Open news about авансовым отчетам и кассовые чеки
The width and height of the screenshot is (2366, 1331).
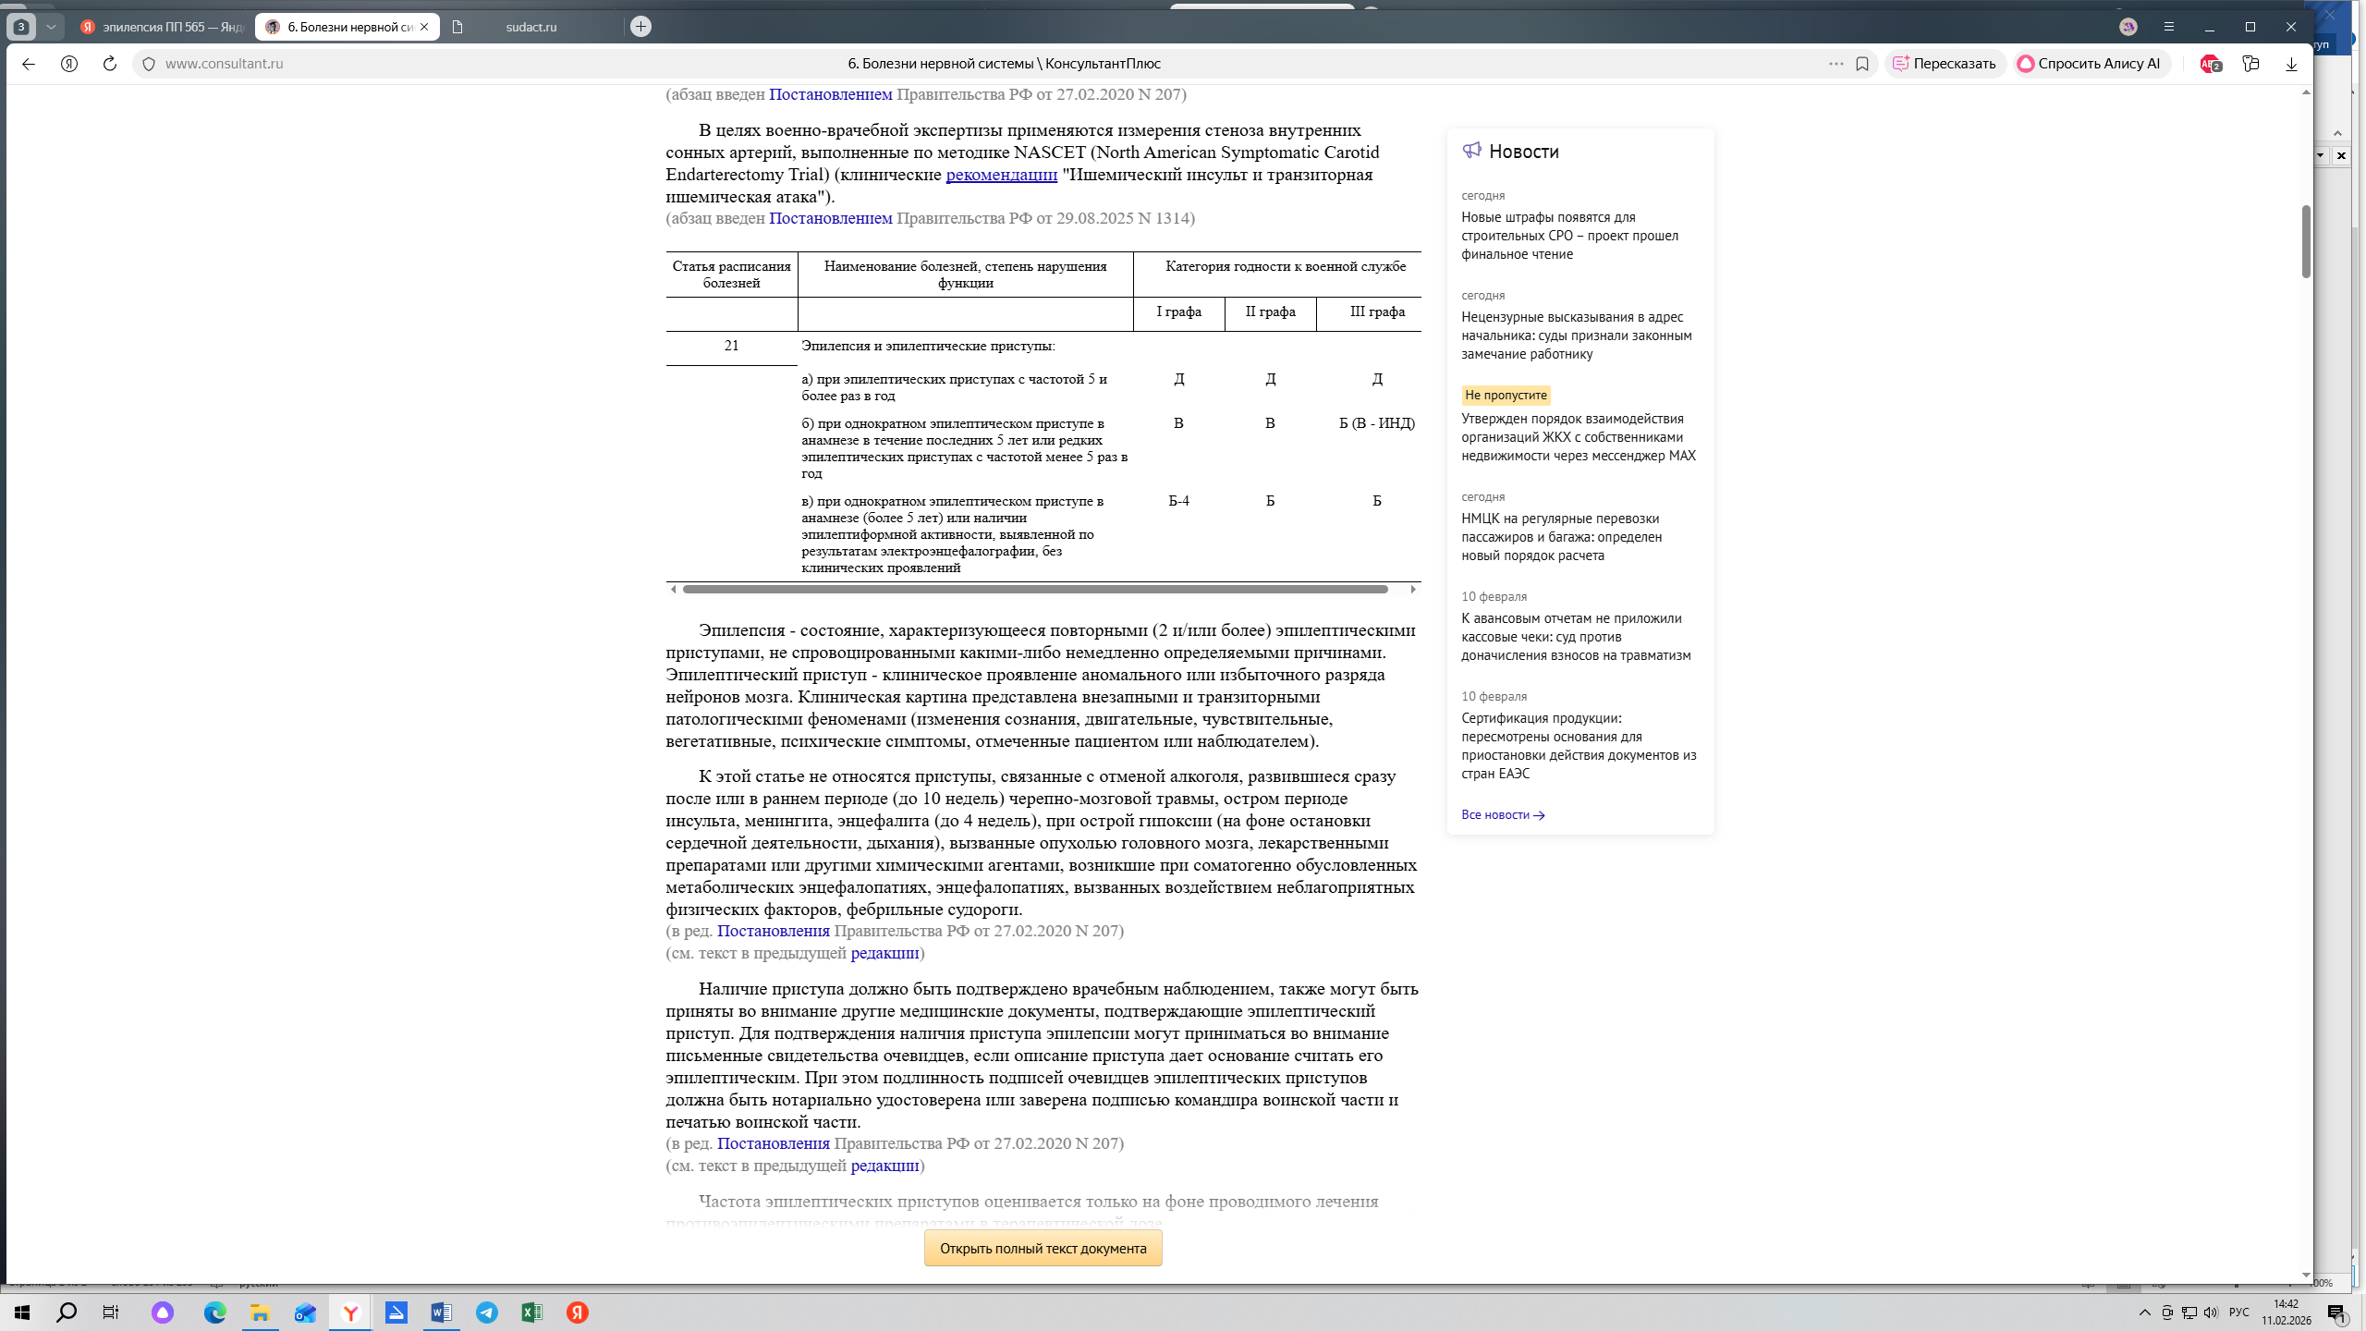(x=1576, y=637)
